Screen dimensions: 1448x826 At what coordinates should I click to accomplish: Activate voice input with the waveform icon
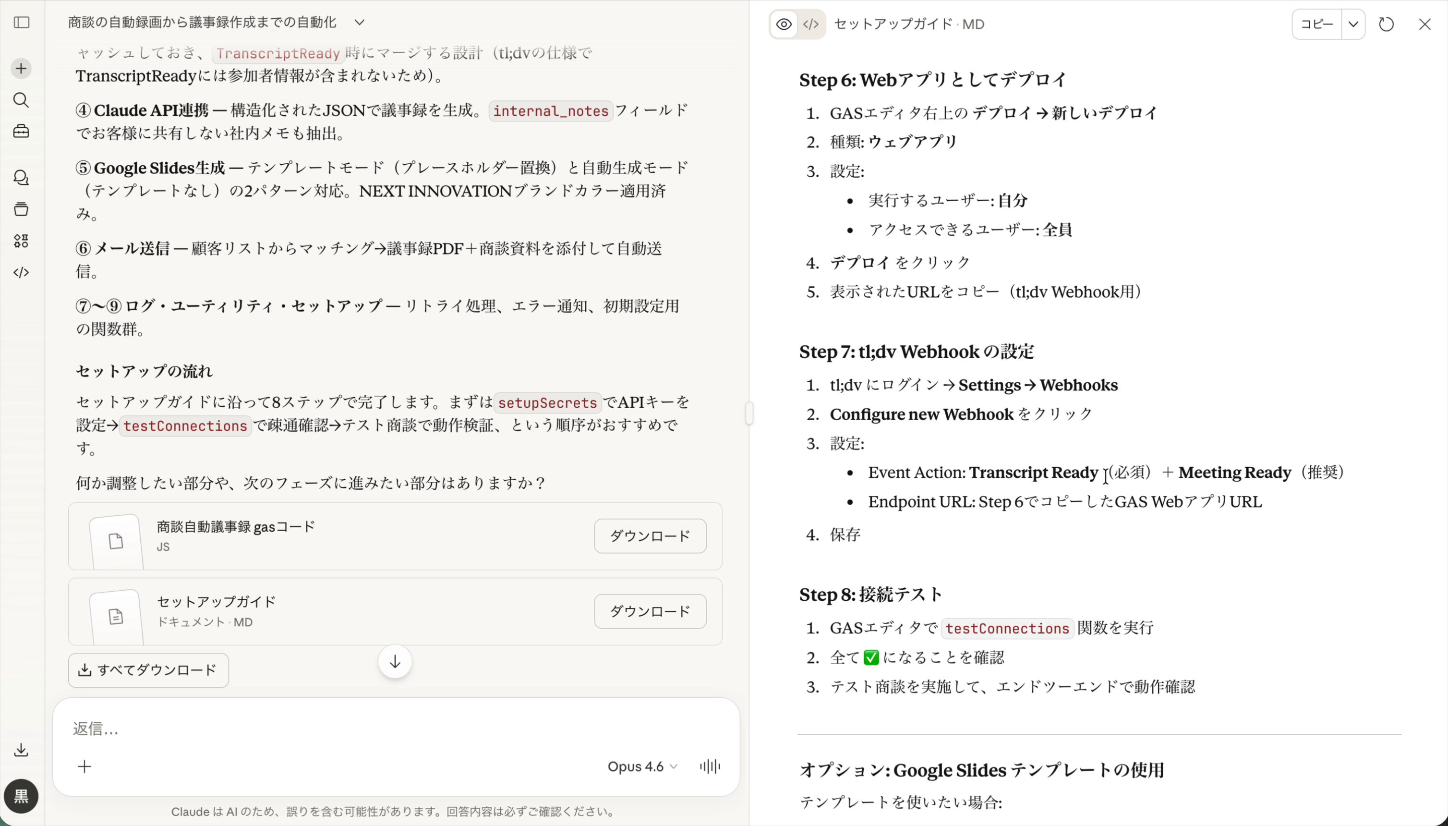pos(709,766)
